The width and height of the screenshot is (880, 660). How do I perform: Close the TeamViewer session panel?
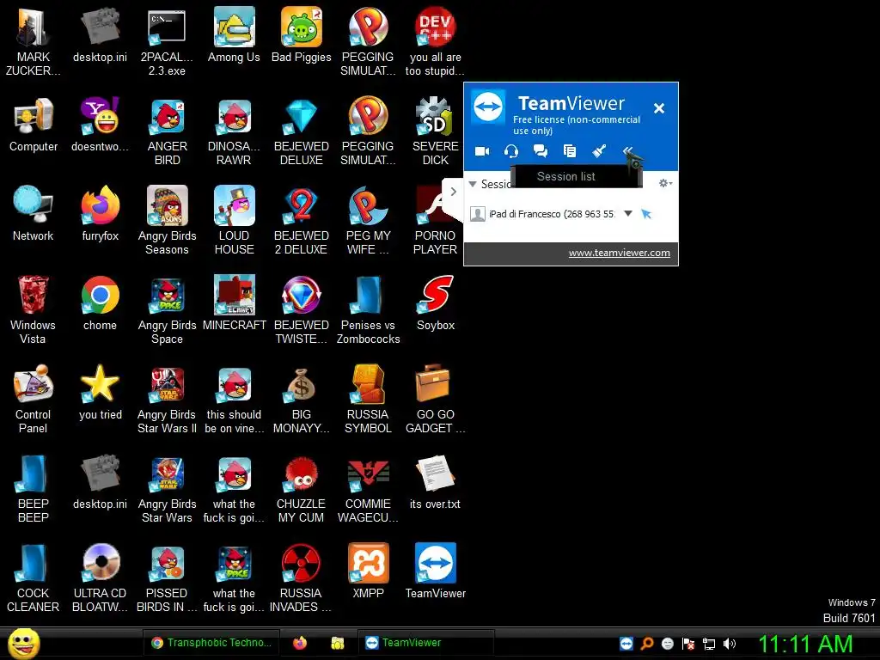(659, 108)
